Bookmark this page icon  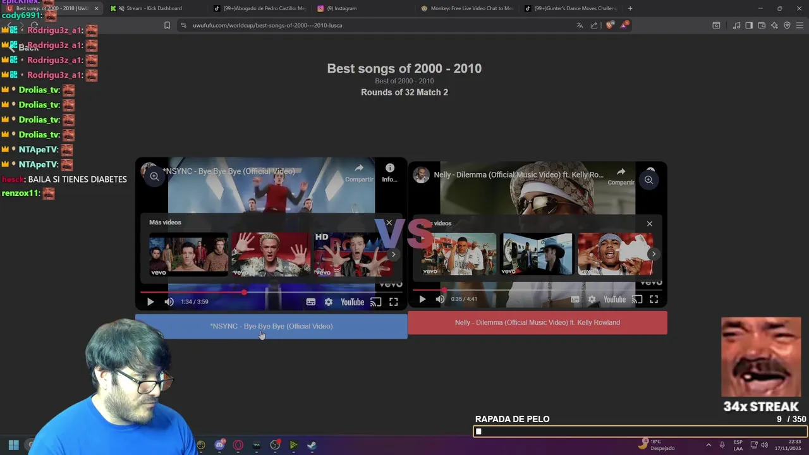pyautogui.click(x=167, y=25)
